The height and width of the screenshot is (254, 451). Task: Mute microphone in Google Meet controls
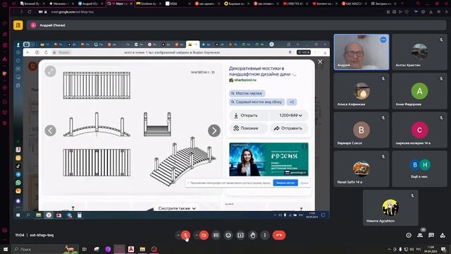point(185,235)
